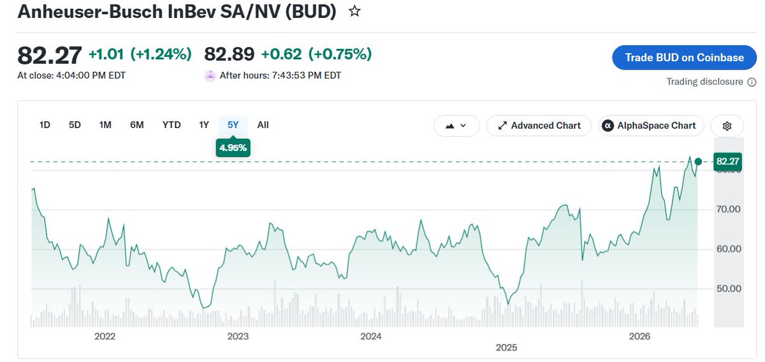Screen dimensions: 765x362
Task: Click the 2026 x-axis label
Action: tap(639, 336)
